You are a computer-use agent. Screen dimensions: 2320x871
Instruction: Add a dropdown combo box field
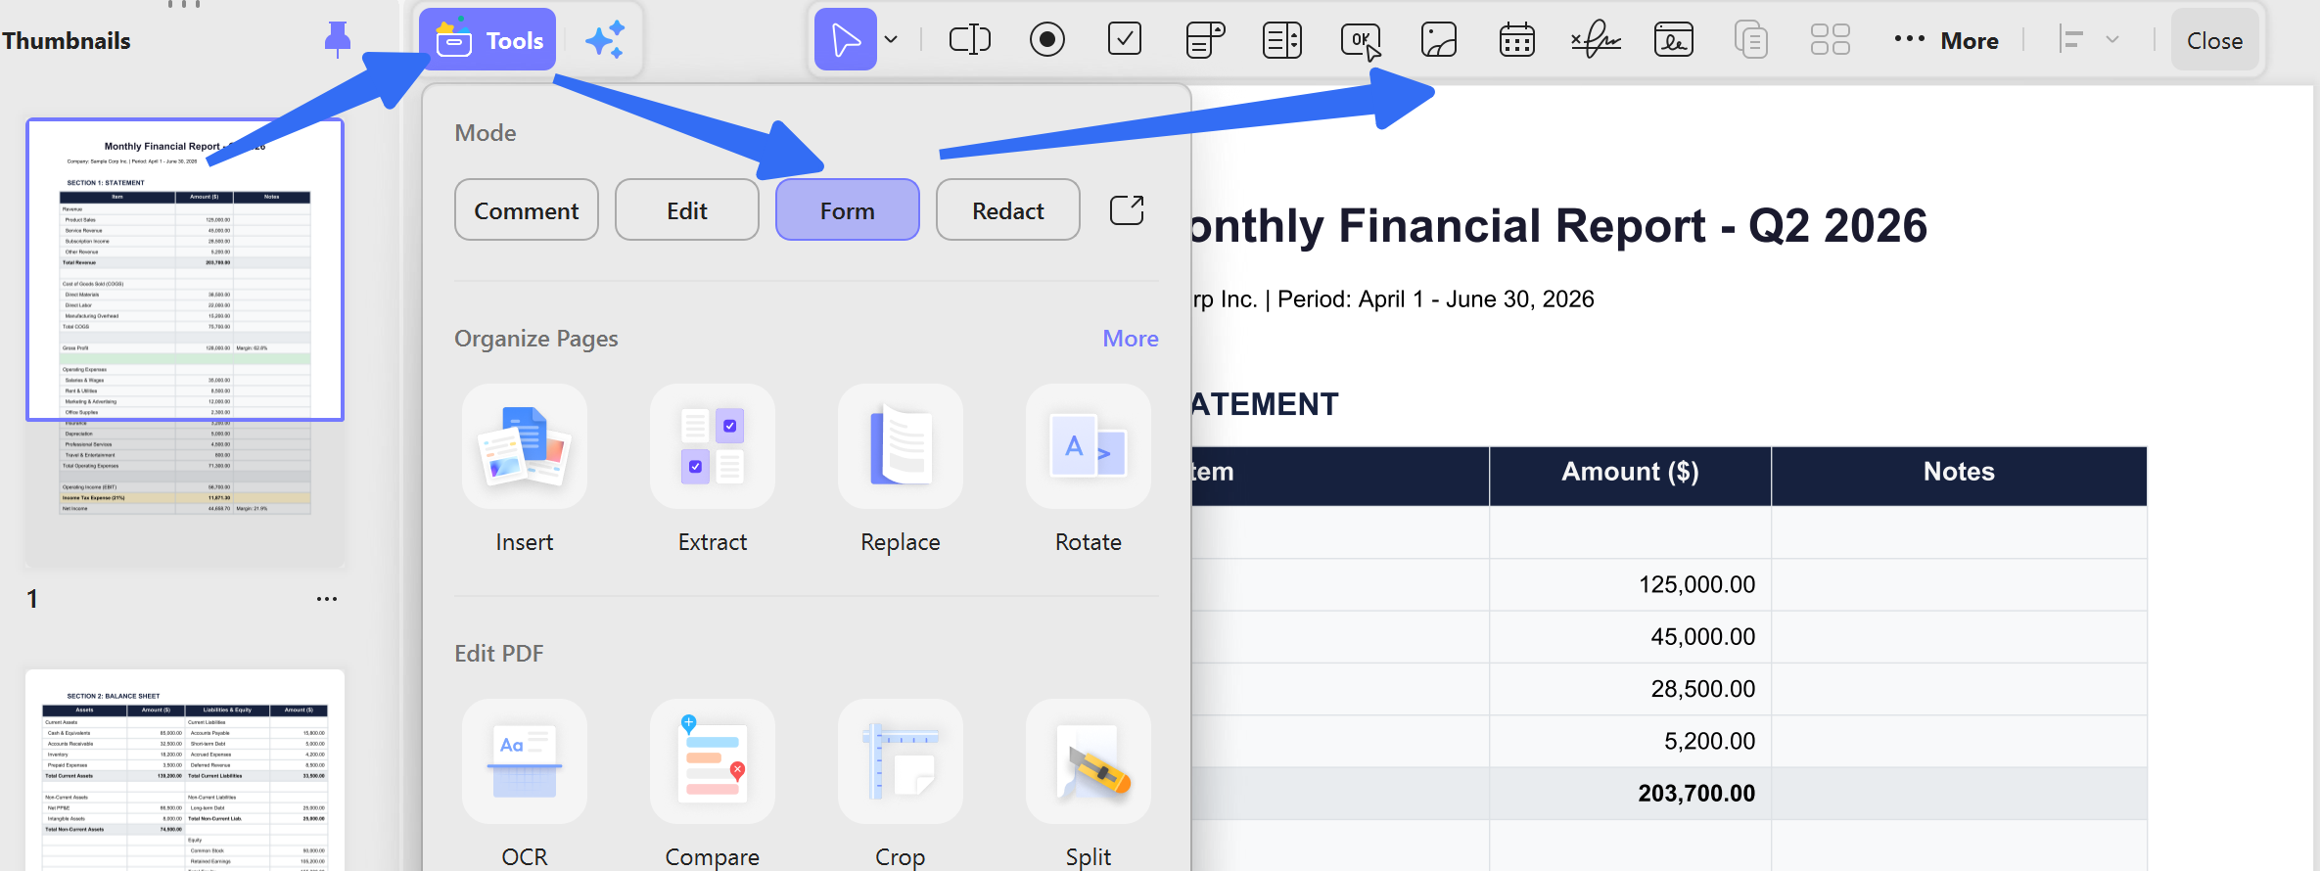(1204, 40)
